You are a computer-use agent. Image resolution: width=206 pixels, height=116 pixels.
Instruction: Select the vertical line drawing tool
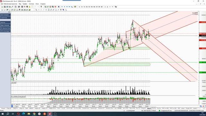click(41, 10)
